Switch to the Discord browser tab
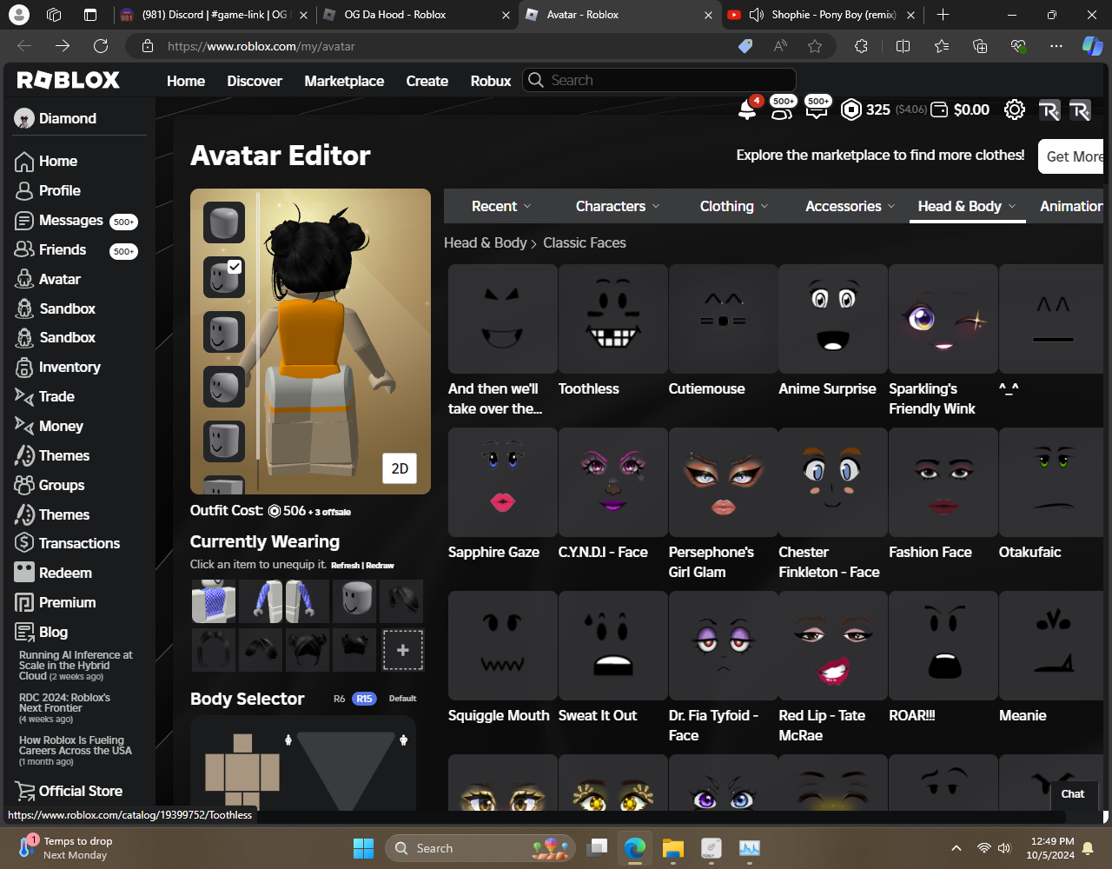Image resolution: width=1112 pixels, height=869 pixels. (x=214, y=15)
